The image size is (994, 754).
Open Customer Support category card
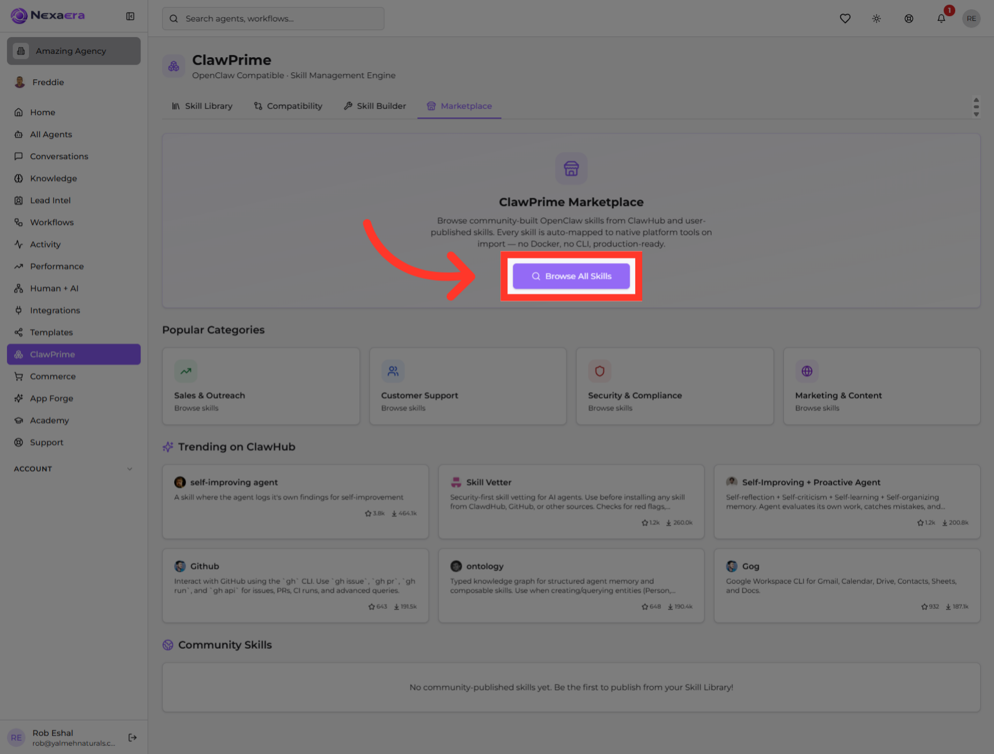click(468, 386)
